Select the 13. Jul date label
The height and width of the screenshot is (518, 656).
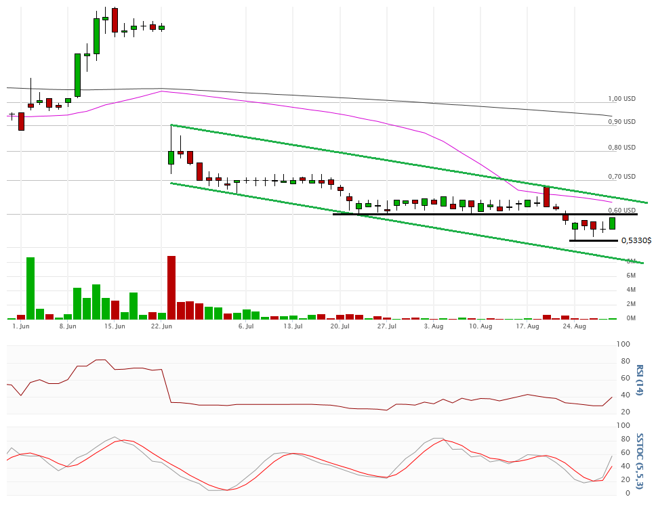click(x=293, y=326)
